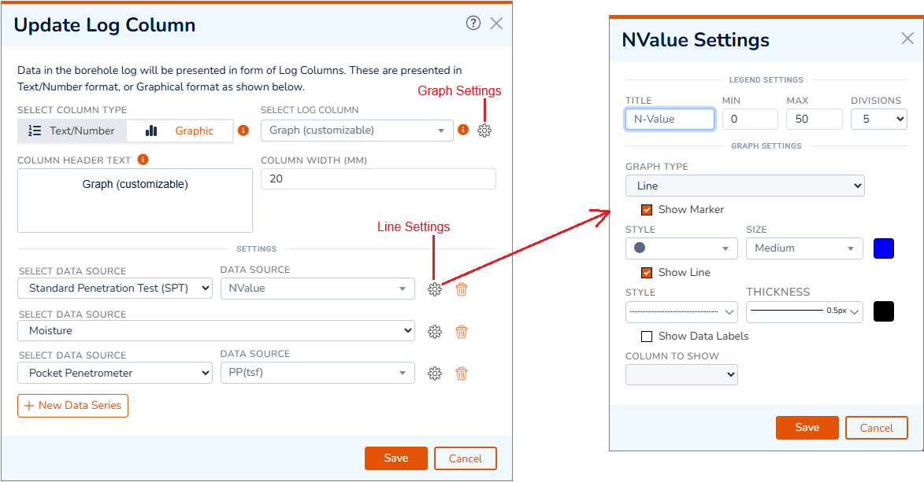The height and width of the screenshot is (482, 924).
Task: Open Line Settings gear for NValue data source
Action: [x=434, y=289]
